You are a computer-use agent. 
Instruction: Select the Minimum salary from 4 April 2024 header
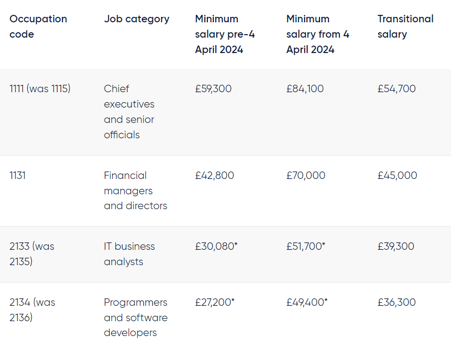[x=318, y=34]
